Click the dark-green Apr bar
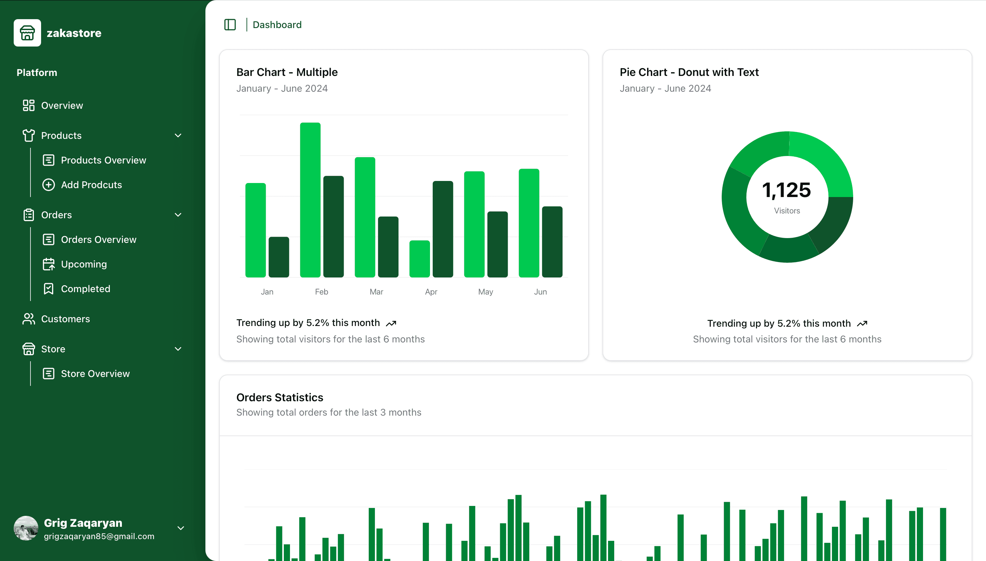This screenshot has width=986, height=561. point(443,229)
